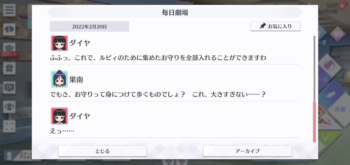Open the hamburger menu icon
Image resolution: width=350 pixels, height=165 pixels.
point(9,10)
